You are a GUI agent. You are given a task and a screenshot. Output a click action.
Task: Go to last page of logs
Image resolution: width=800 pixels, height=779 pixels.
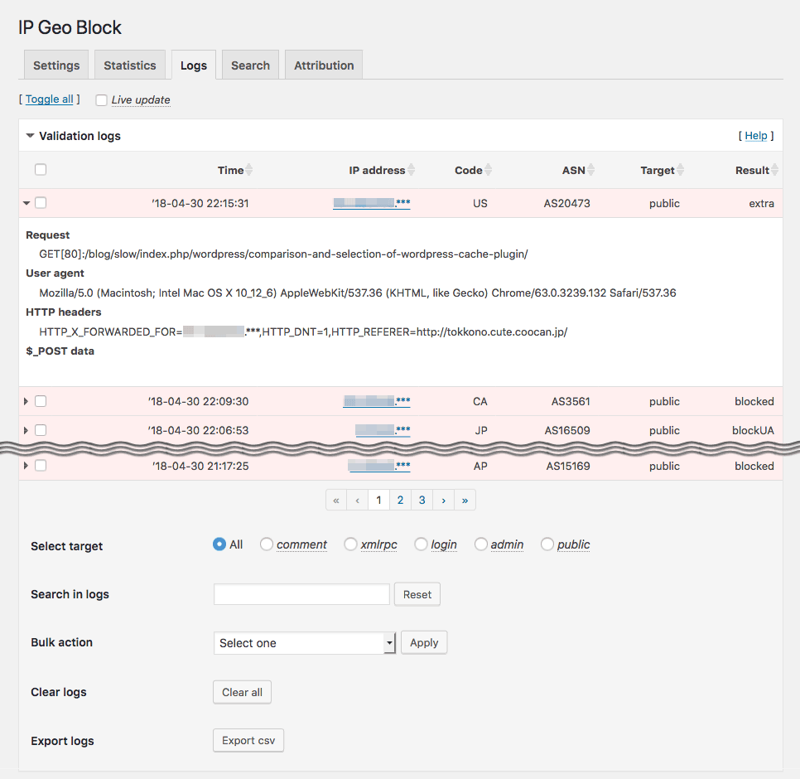click(465, 500)
